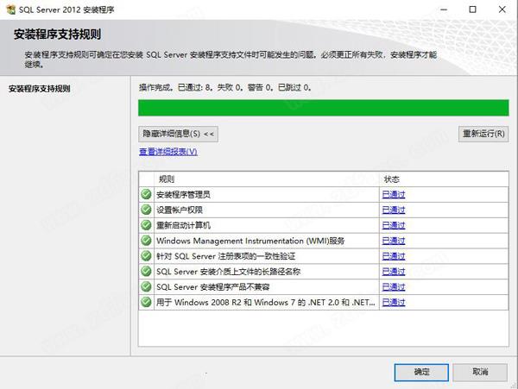
Task: Click the 操作完成 status summary text
Action: 225,87
